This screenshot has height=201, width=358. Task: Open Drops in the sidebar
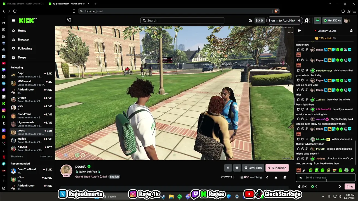(x=22, y=58)
